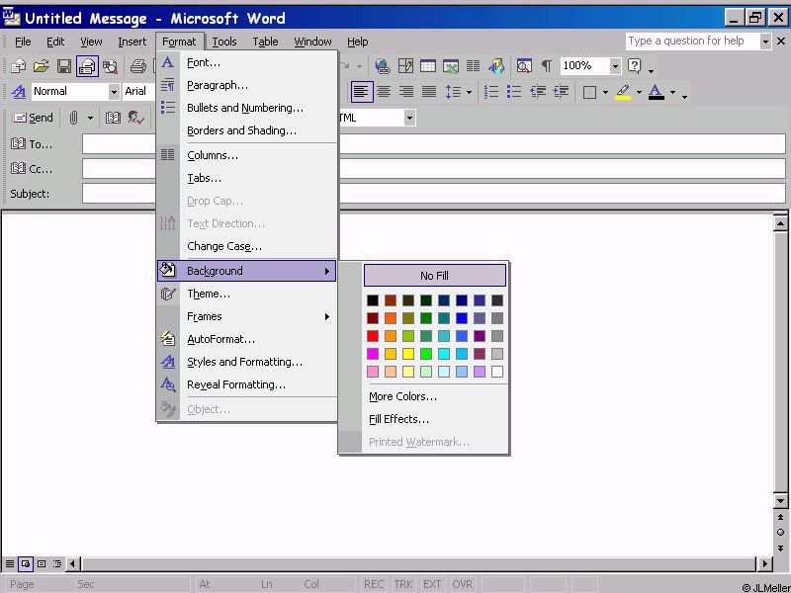Click the Subject input field

(x=433, y=194)
